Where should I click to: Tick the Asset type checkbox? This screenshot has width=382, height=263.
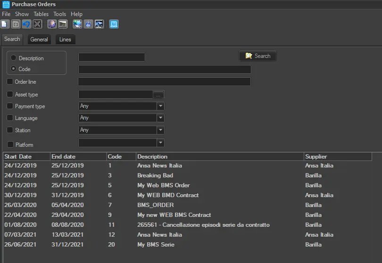click(x=10, y=94)
